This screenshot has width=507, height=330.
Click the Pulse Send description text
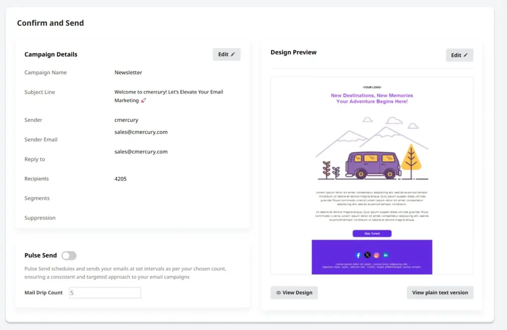coord(125,273)
